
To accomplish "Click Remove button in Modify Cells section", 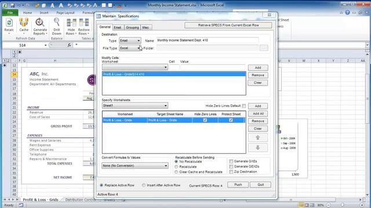I will tap(257, 75).
